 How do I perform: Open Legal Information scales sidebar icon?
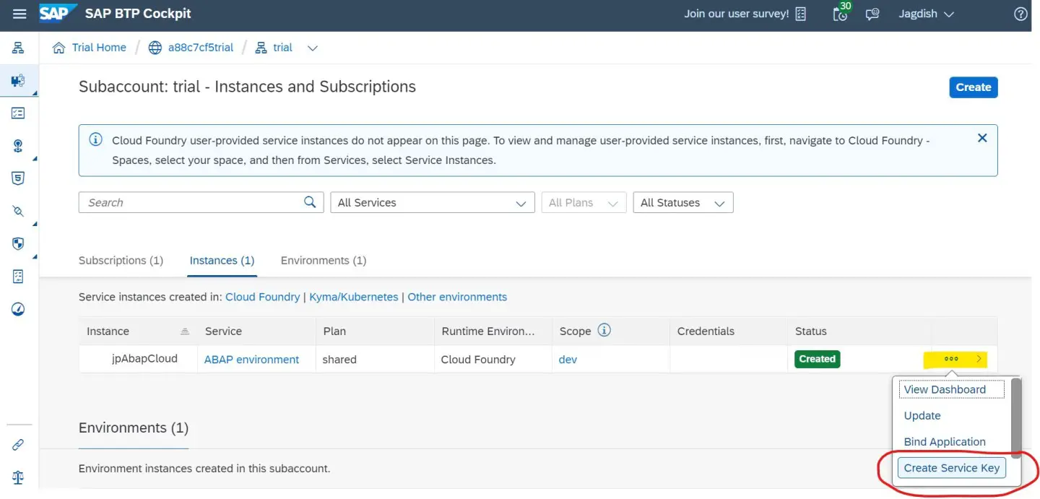(x=18, y=477)
